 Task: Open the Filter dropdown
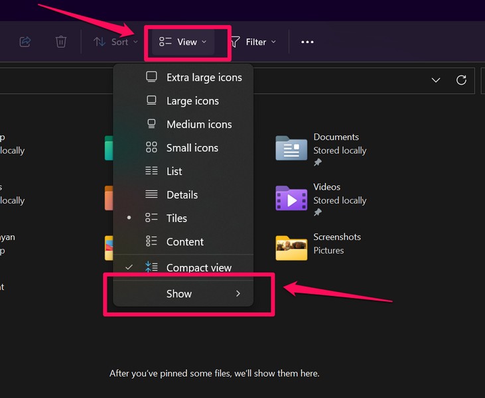pyautogui.click(x=253, y=42)
